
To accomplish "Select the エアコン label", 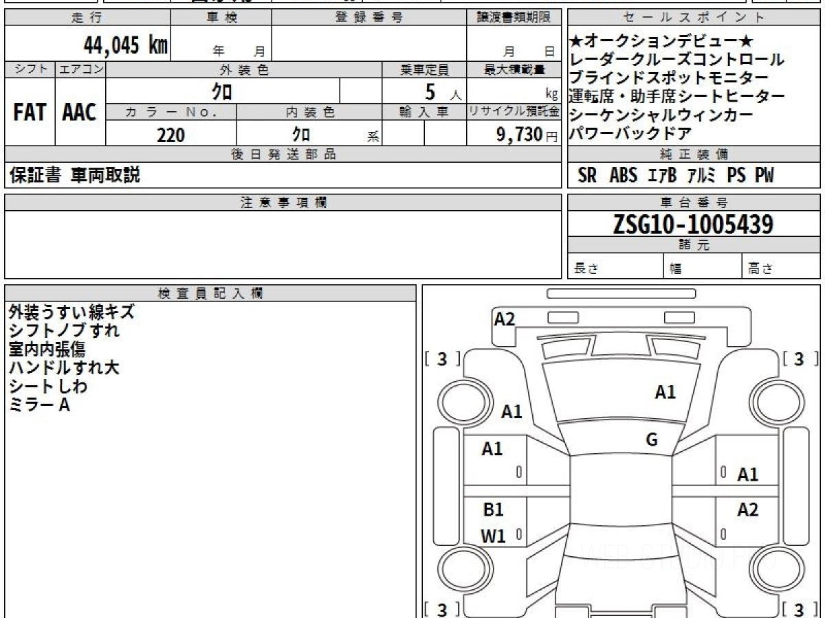I will (80, 69).
